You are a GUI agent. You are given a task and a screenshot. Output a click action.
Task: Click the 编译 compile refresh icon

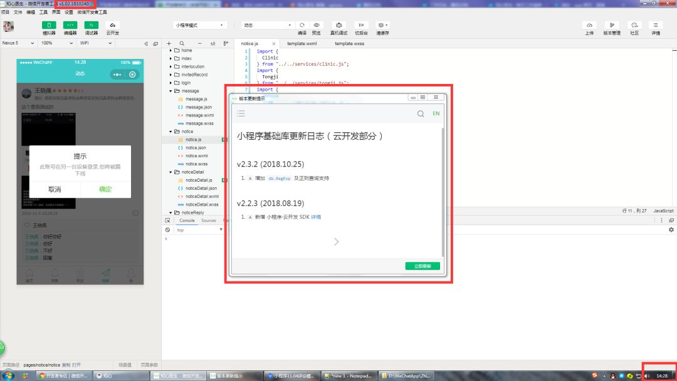[302, 25]
